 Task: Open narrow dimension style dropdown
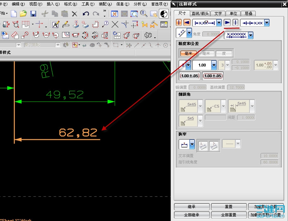[x=192, y=144]
